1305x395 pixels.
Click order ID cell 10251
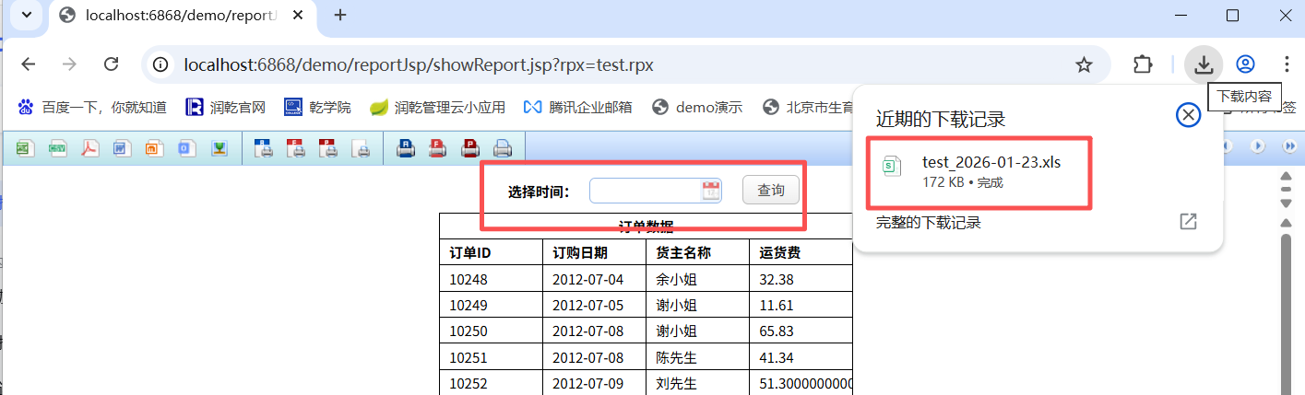[491, 357]
